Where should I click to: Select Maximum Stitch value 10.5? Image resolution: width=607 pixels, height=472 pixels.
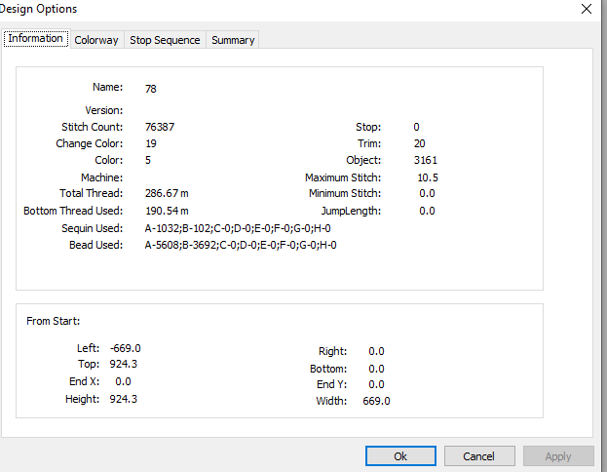428,177
